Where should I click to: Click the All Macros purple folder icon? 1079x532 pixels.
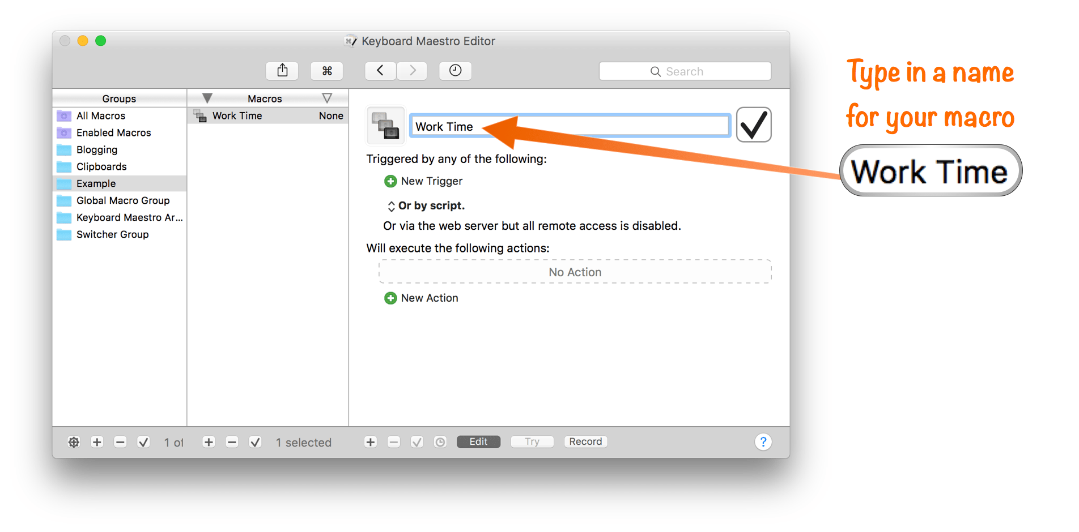(64, 115)
